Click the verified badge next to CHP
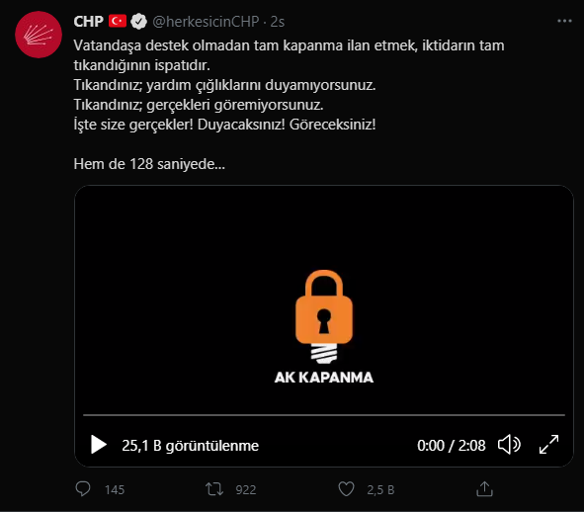Image resolution: width=584 pixels, height=512 pixels. click(139, 22)
